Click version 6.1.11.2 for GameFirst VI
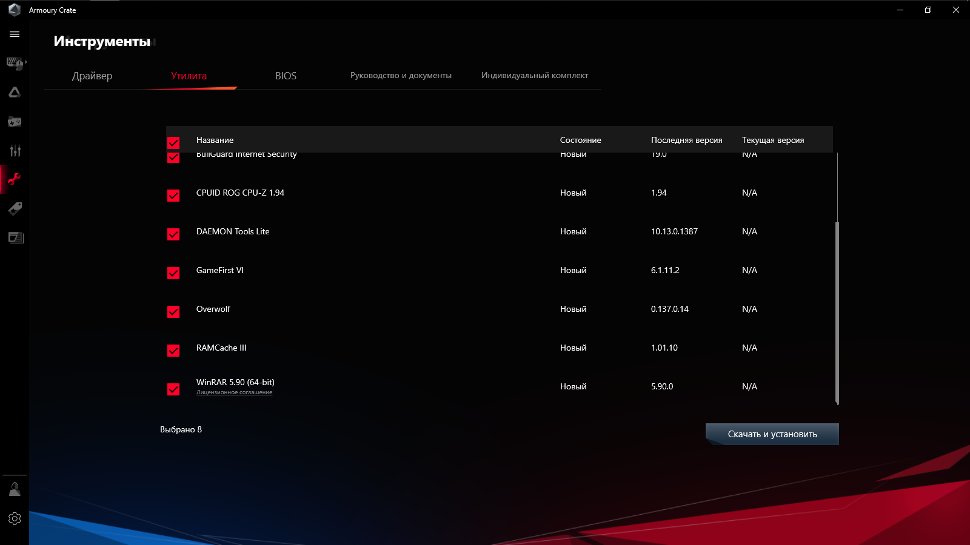Image resolution: width=970 pixels, height=545 pixels. (x=665, y=270)
